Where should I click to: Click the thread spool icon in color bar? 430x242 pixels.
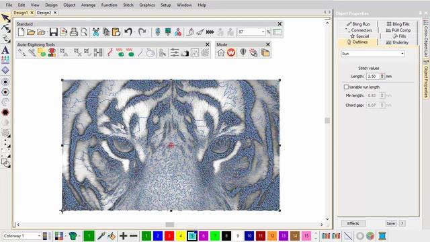pyautogui.click(x=382, y=236)
